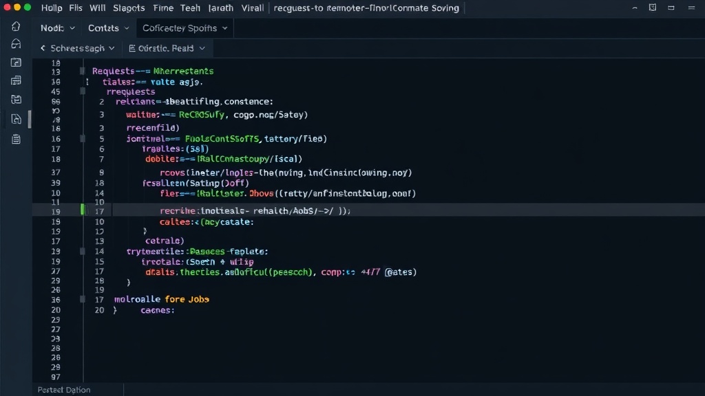Open the folder icon in sidebar
The height and width of the screenshot is (396, 705).
17,63
